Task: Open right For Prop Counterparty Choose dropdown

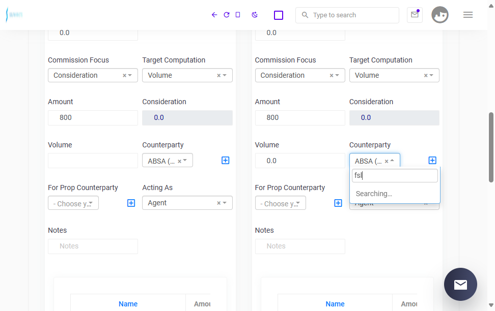Action: pyautogui.click(x=280, y=203)
